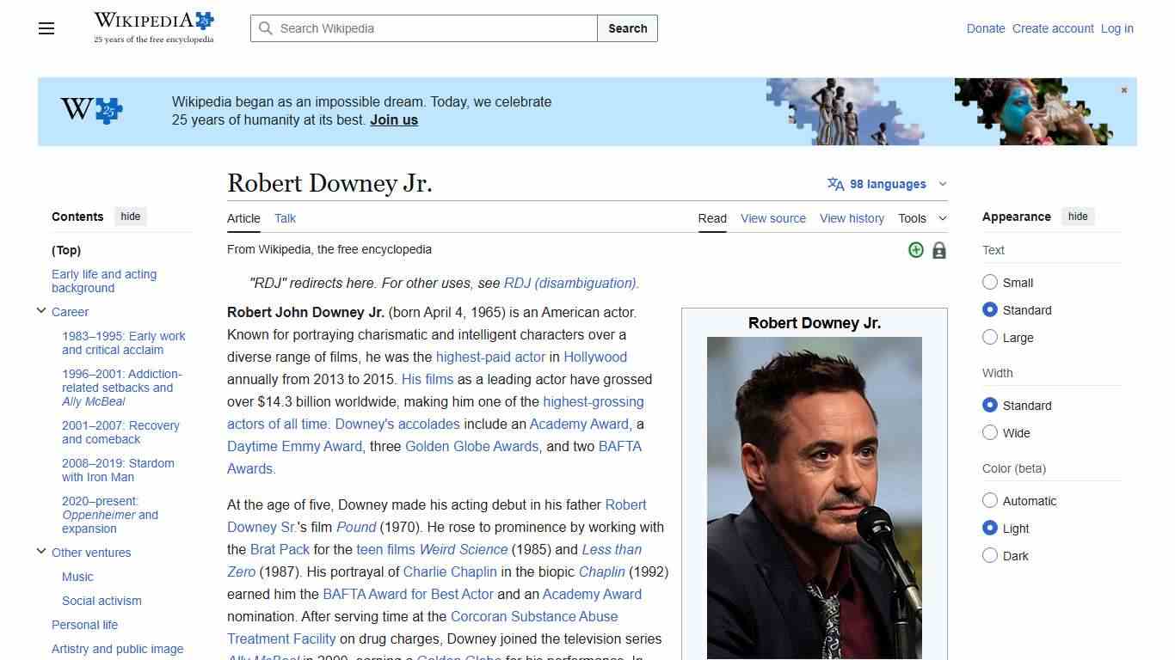Select Automatic color mode
This screenshot has width=1175, height=660.
point(990,500)
